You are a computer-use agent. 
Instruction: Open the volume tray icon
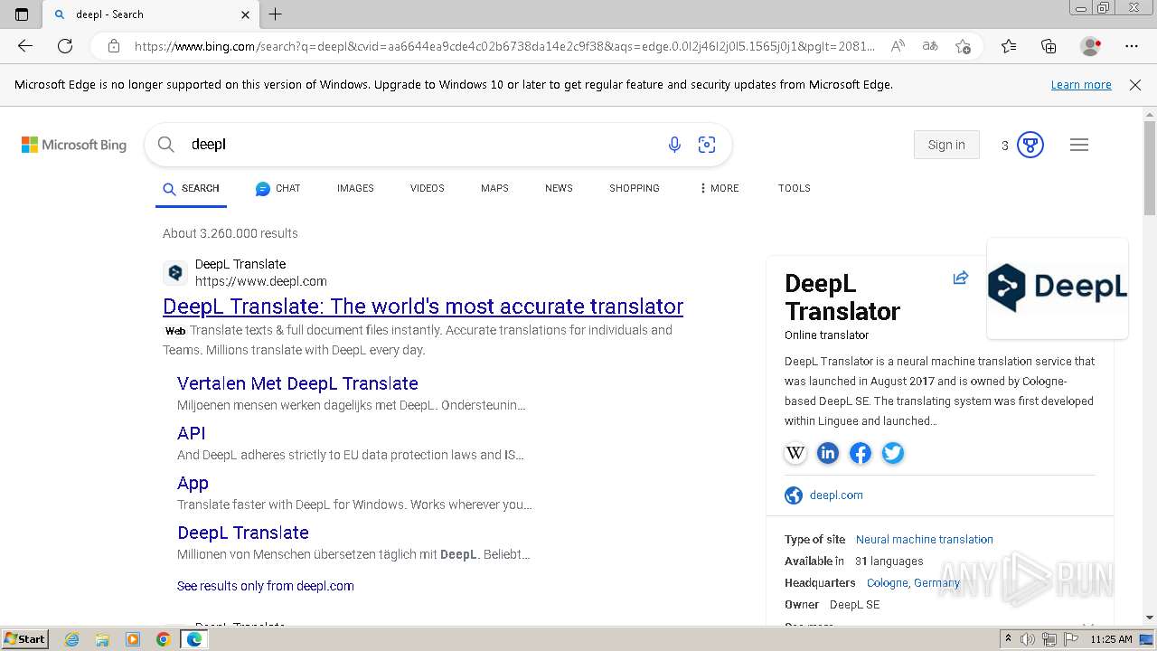[x=1028, y=639]
